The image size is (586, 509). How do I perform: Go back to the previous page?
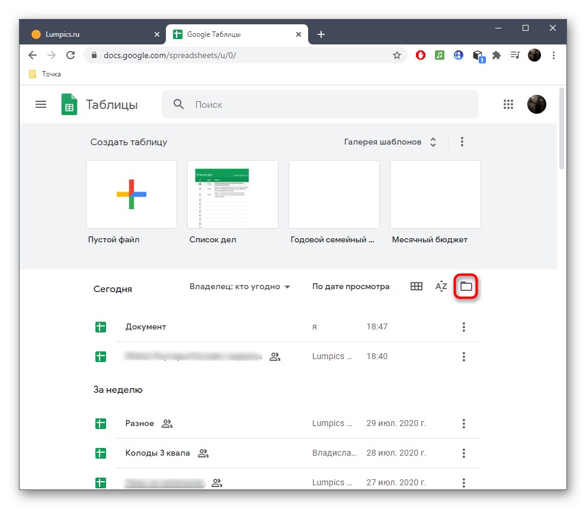33,55
